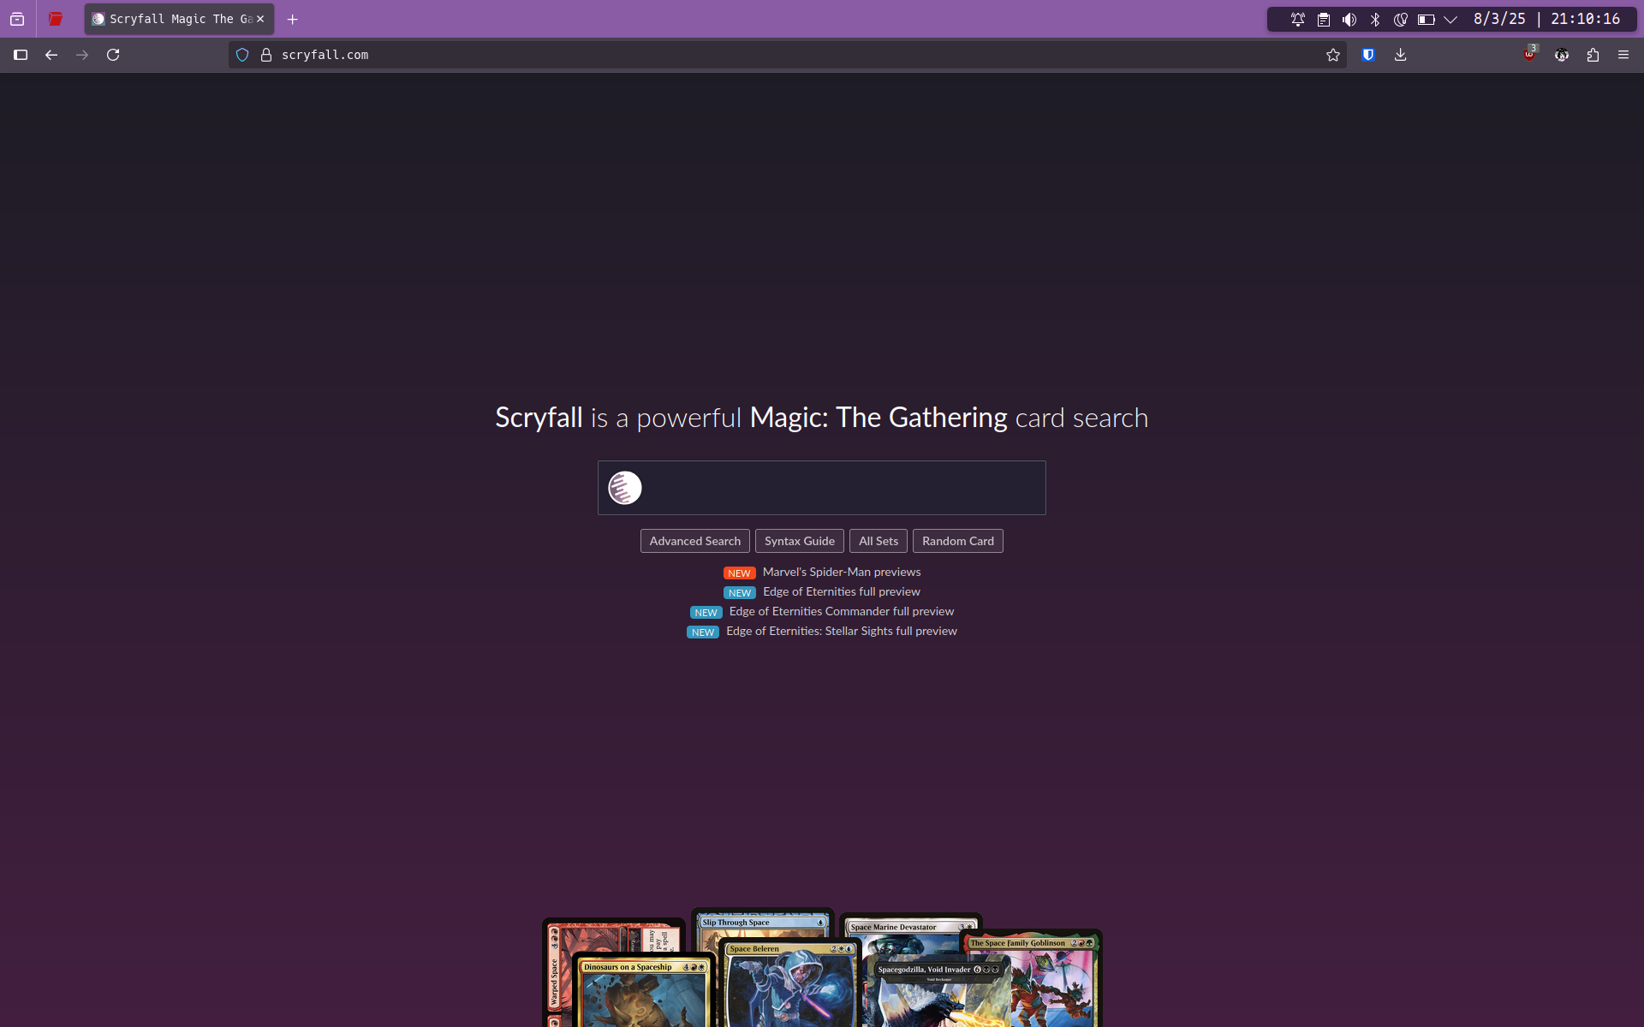
Task: Open a new browser tab
Action: tap(293, 19)
